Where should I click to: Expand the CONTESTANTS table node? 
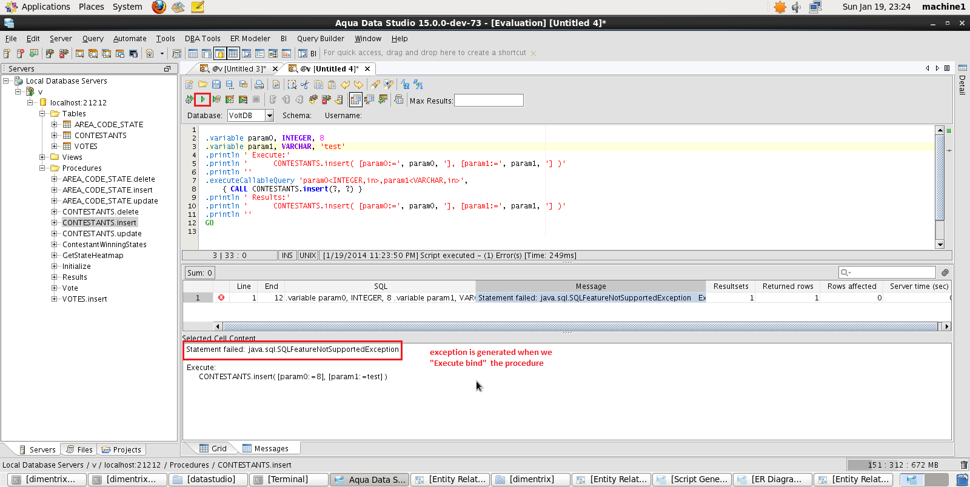click(55, 136)
